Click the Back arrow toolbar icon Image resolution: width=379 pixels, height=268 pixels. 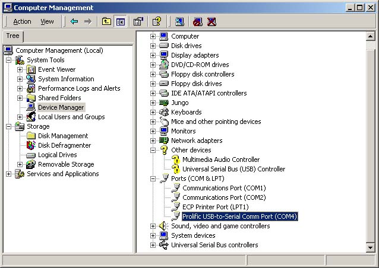[x=74, y=21]
